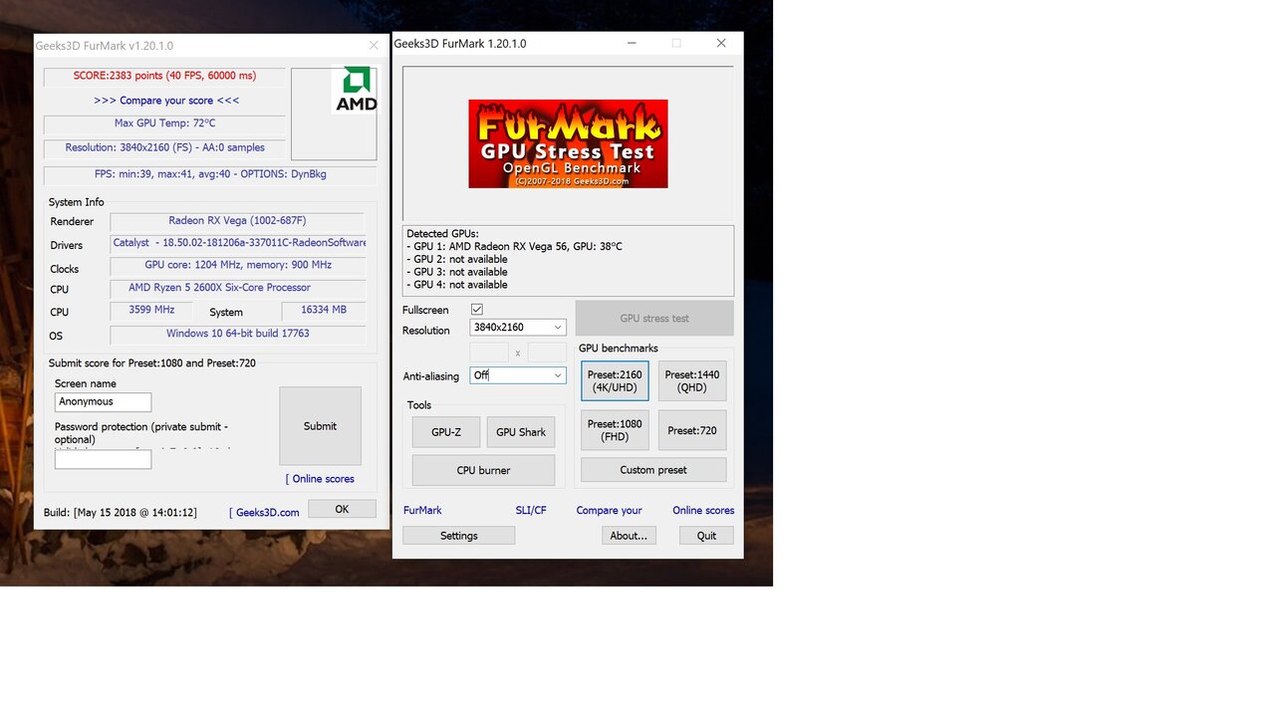Run Preset:720 benchmark
1275x717 pixels.
pyautogui.click(x=692, y=430)
